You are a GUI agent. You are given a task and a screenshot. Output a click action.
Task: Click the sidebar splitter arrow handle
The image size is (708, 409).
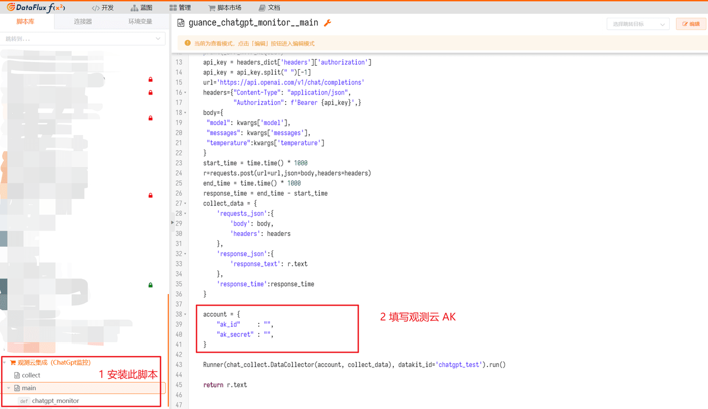tap(171, 222)
